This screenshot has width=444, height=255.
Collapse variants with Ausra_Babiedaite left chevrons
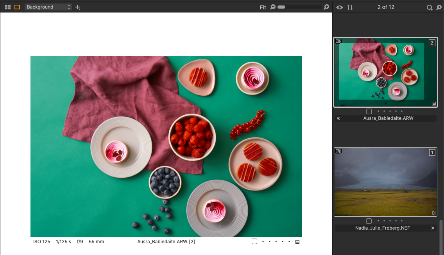pyautogui.click(x=338, y=118)
